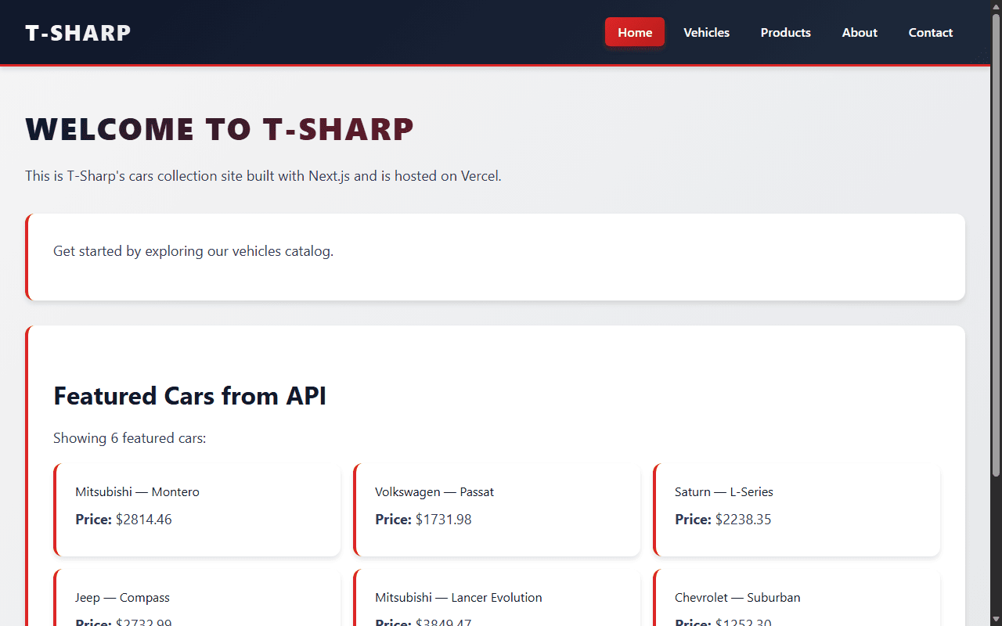Click the $2238.35 price value

(x=744, y=520)
